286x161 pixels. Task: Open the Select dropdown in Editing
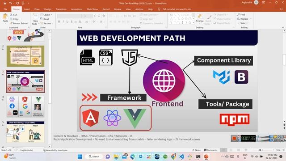(243, 23)
